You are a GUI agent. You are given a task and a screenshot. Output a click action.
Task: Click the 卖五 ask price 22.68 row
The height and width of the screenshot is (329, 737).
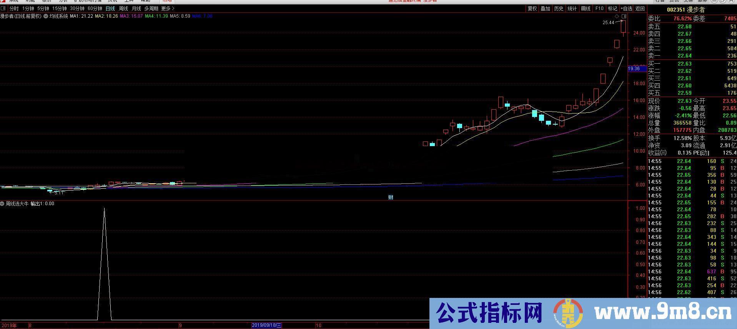692,26
